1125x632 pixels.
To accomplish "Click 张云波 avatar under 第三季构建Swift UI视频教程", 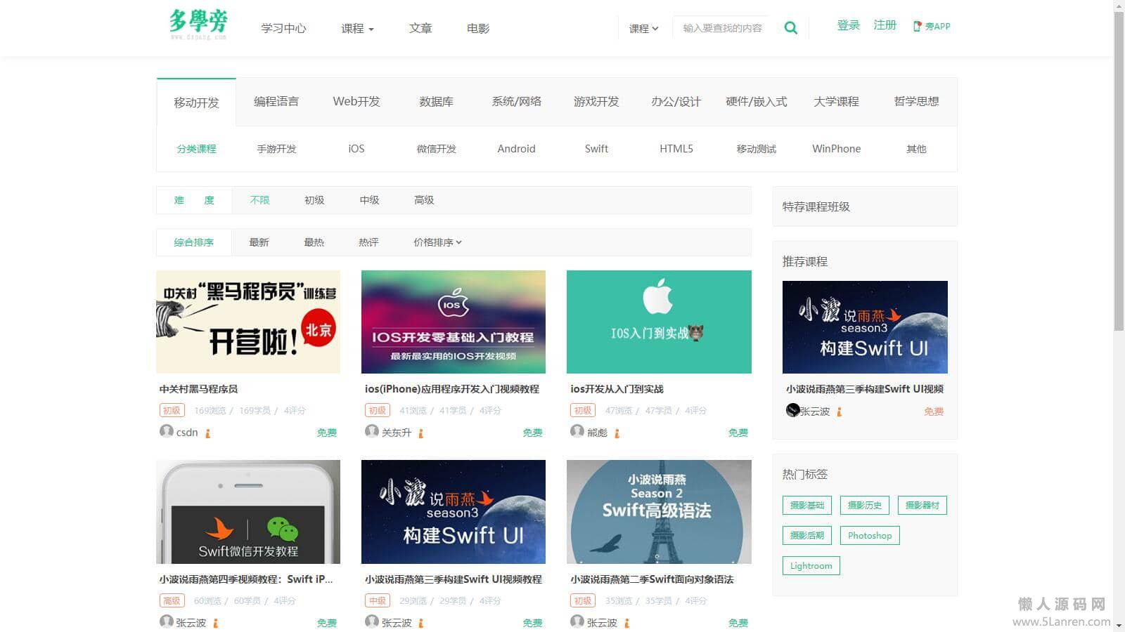I will [x=372, y=621].
